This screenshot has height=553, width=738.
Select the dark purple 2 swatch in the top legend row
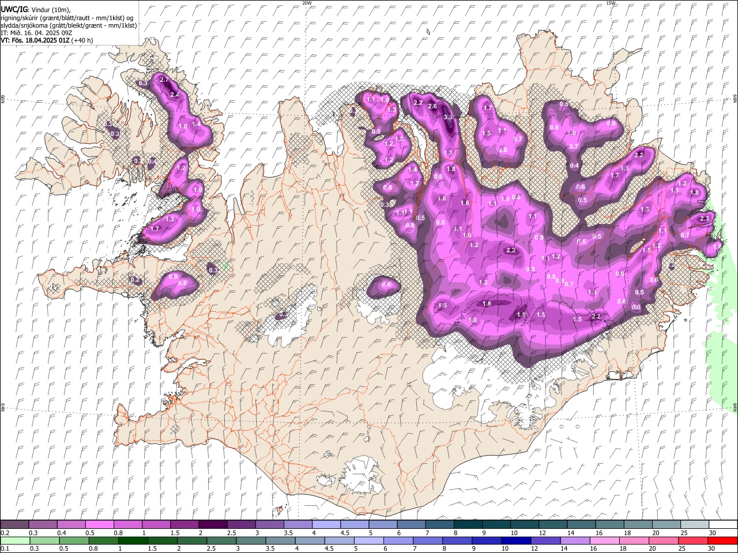213,524
